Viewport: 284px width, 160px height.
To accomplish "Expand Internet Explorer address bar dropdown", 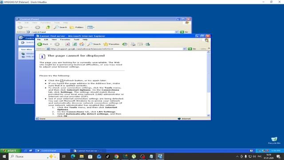I will point(185,49).
